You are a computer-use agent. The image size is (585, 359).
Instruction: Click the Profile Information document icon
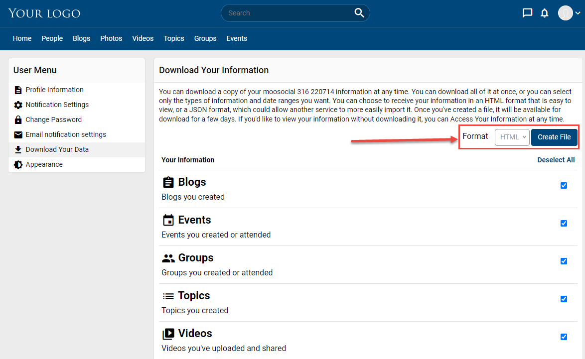(x=18, y=90)
